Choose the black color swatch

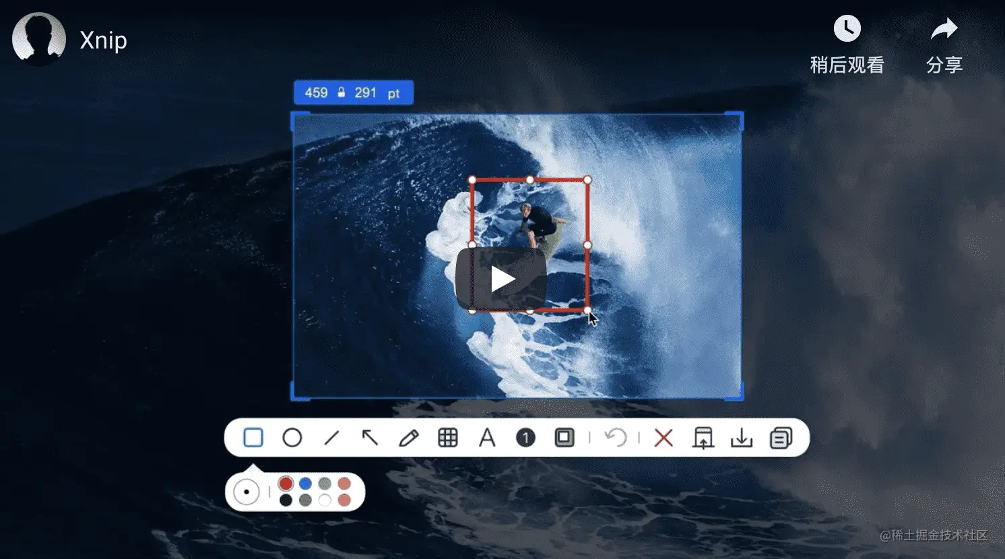(286, 500)
